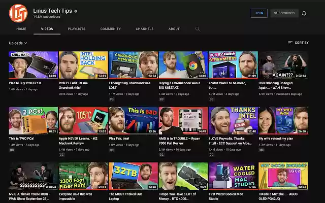Click the Sort By lines icon

click(290, 43)
